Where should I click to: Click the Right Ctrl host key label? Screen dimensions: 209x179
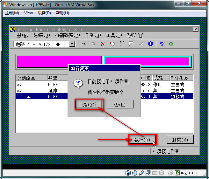coord(190,173)
